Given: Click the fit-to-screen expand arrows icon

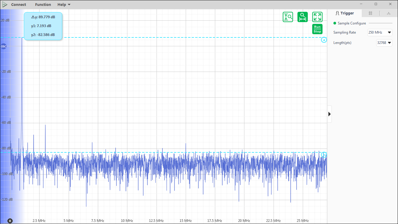Looking at the screenshot, I should 317,17.
